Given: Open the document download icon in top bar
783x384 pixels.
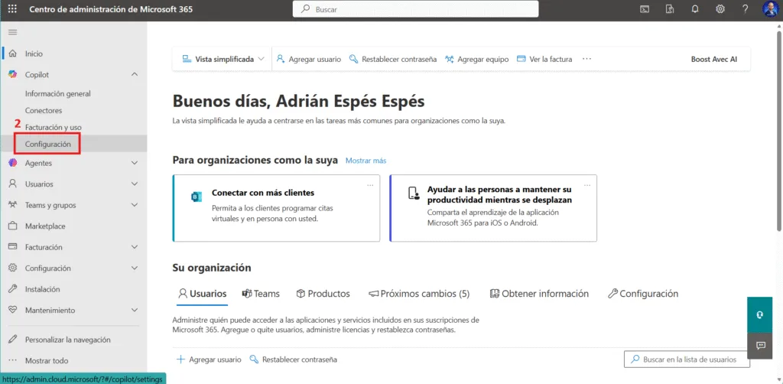Looking at the screenshot, I should coord(670,9).
